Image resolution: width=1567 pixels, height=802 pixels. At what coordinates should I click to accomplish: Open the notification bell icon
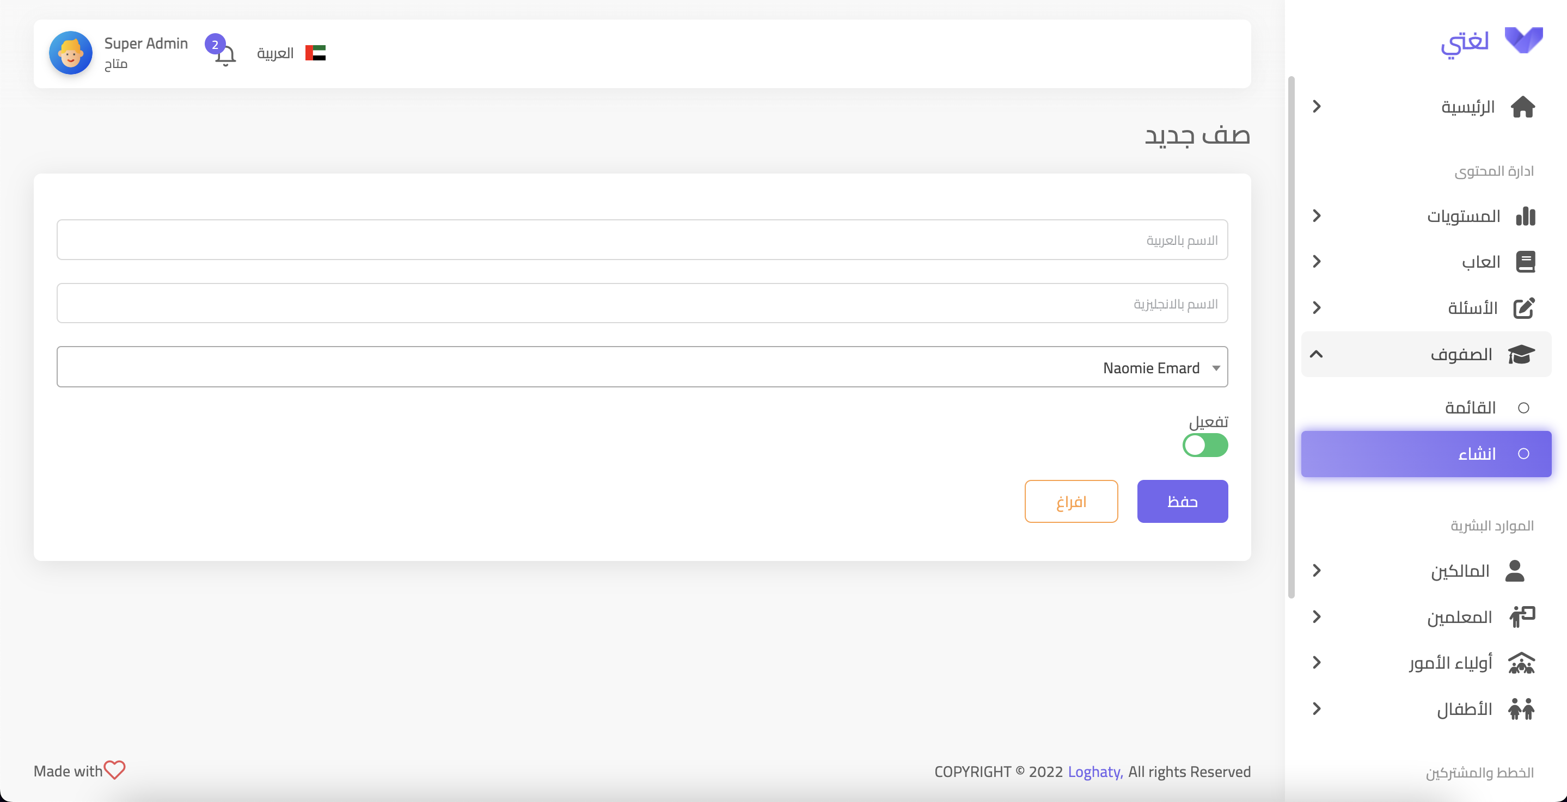click(224, 56)
